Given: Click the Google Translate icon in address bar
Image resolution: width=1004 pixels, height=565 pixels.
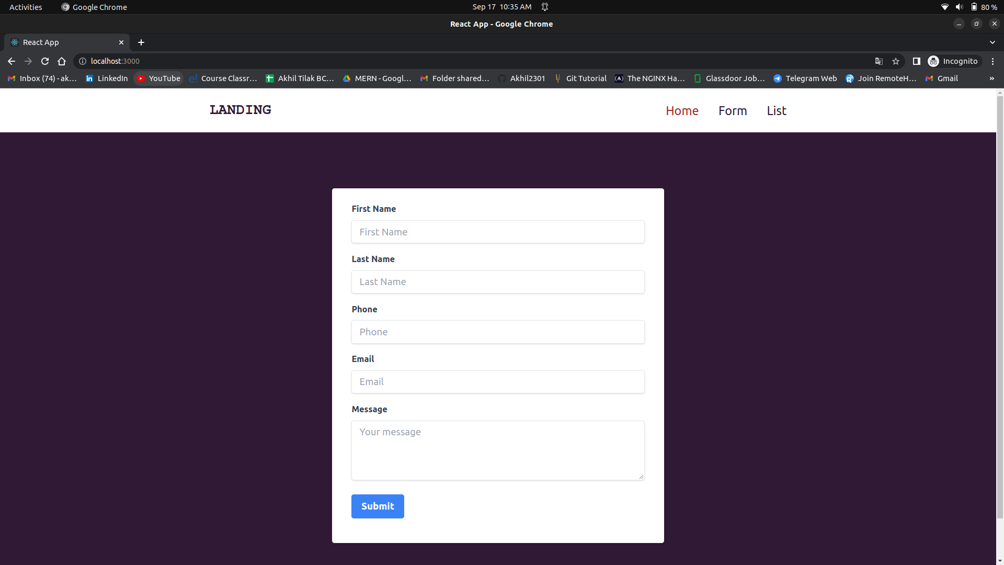Looking at the screenshot, I should pos(879,61).
